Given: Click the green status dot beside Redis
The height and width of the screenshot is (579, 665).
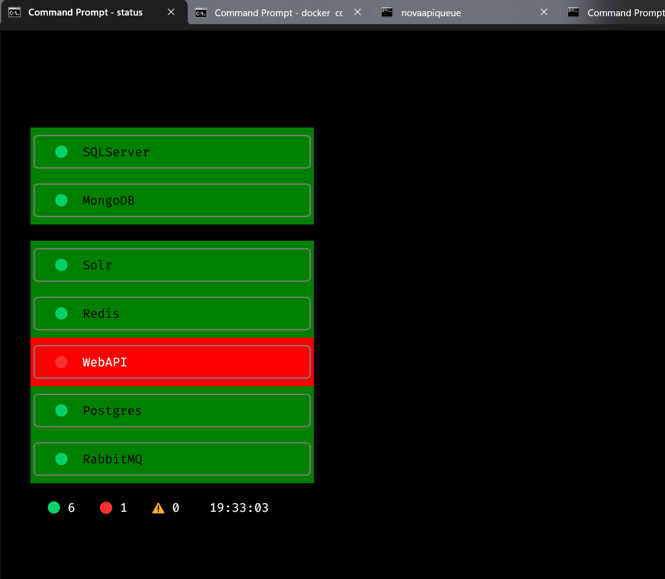Looking at the screenshot, I should (x=61, y=313).
